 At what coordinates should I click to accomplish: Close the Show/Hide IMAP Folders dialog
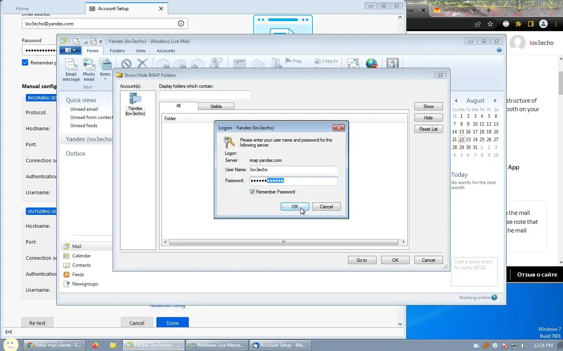pyautogui.click(x=440, y=75)
